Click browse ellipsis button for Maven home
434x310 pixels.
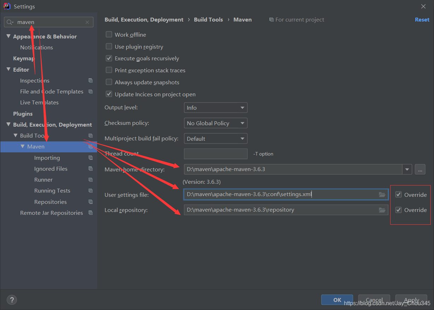coord(420,169)
